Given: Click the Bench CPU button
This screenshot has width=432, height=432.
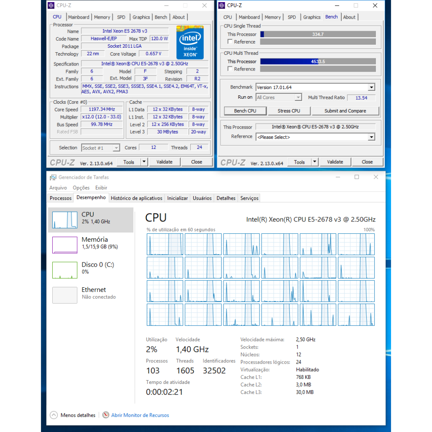Looking at the screenshot, I should 245,111.
